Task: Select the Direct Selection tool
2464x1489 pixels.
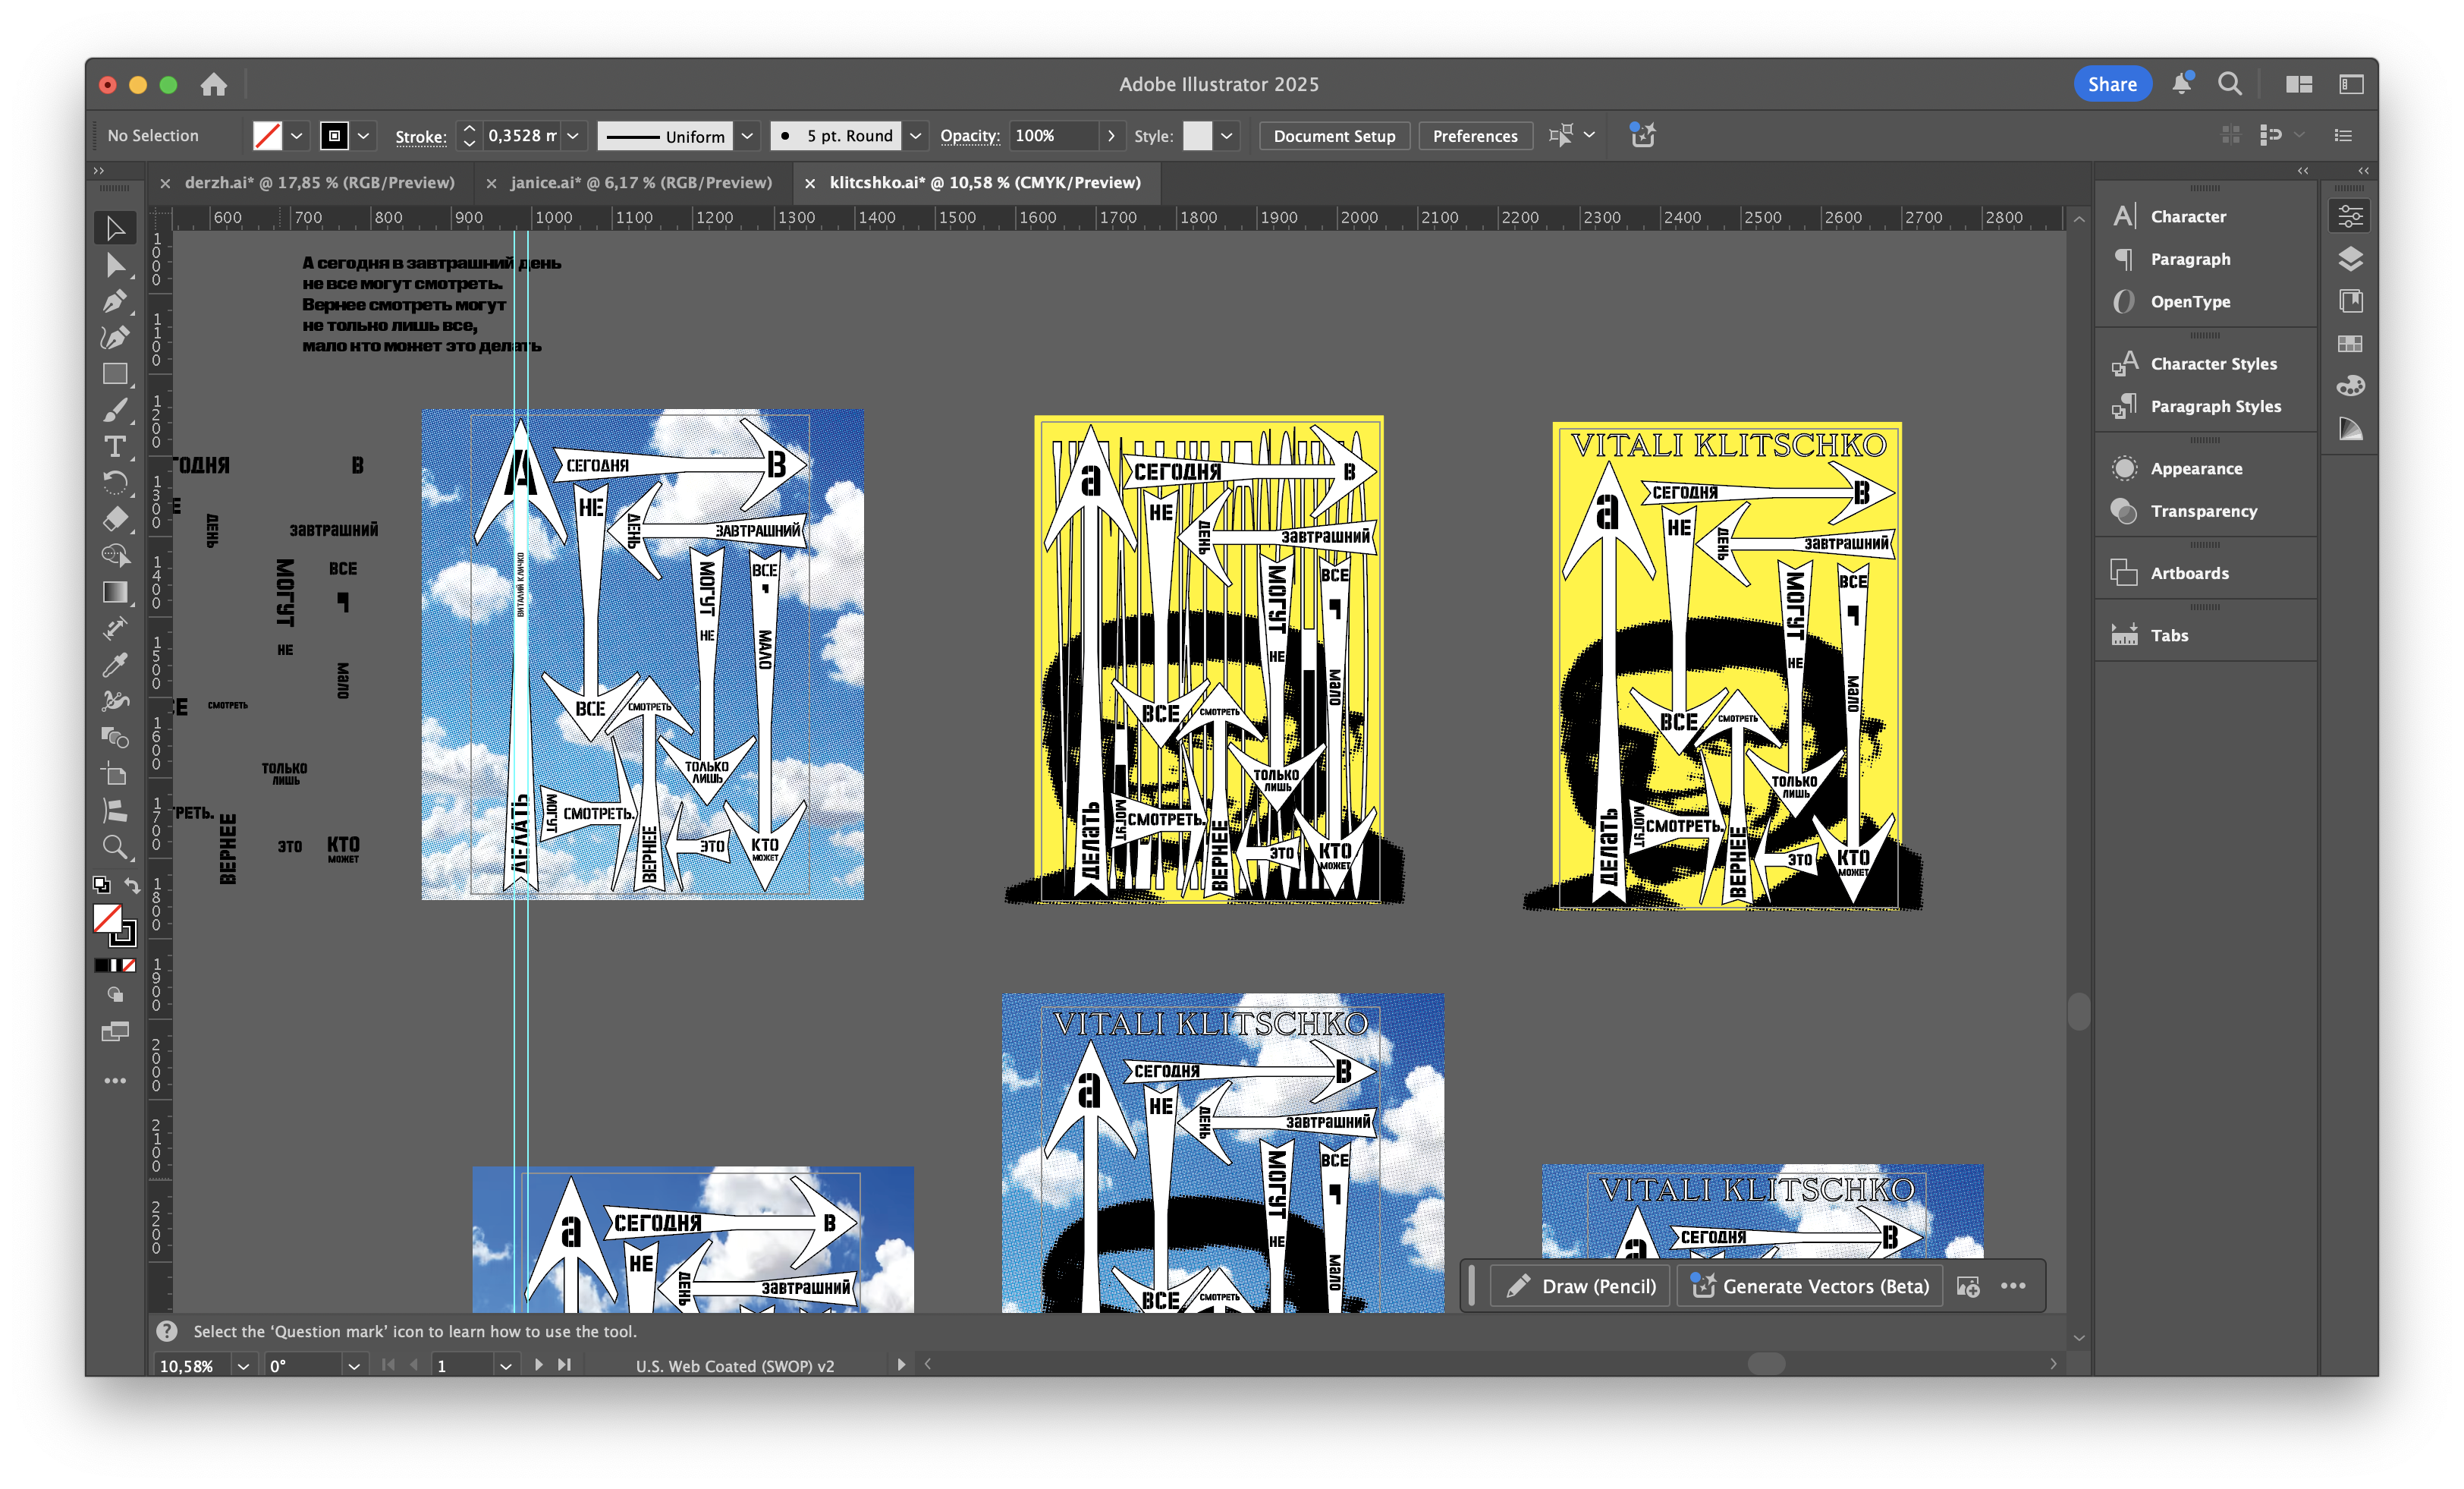Action: point(115,265)
